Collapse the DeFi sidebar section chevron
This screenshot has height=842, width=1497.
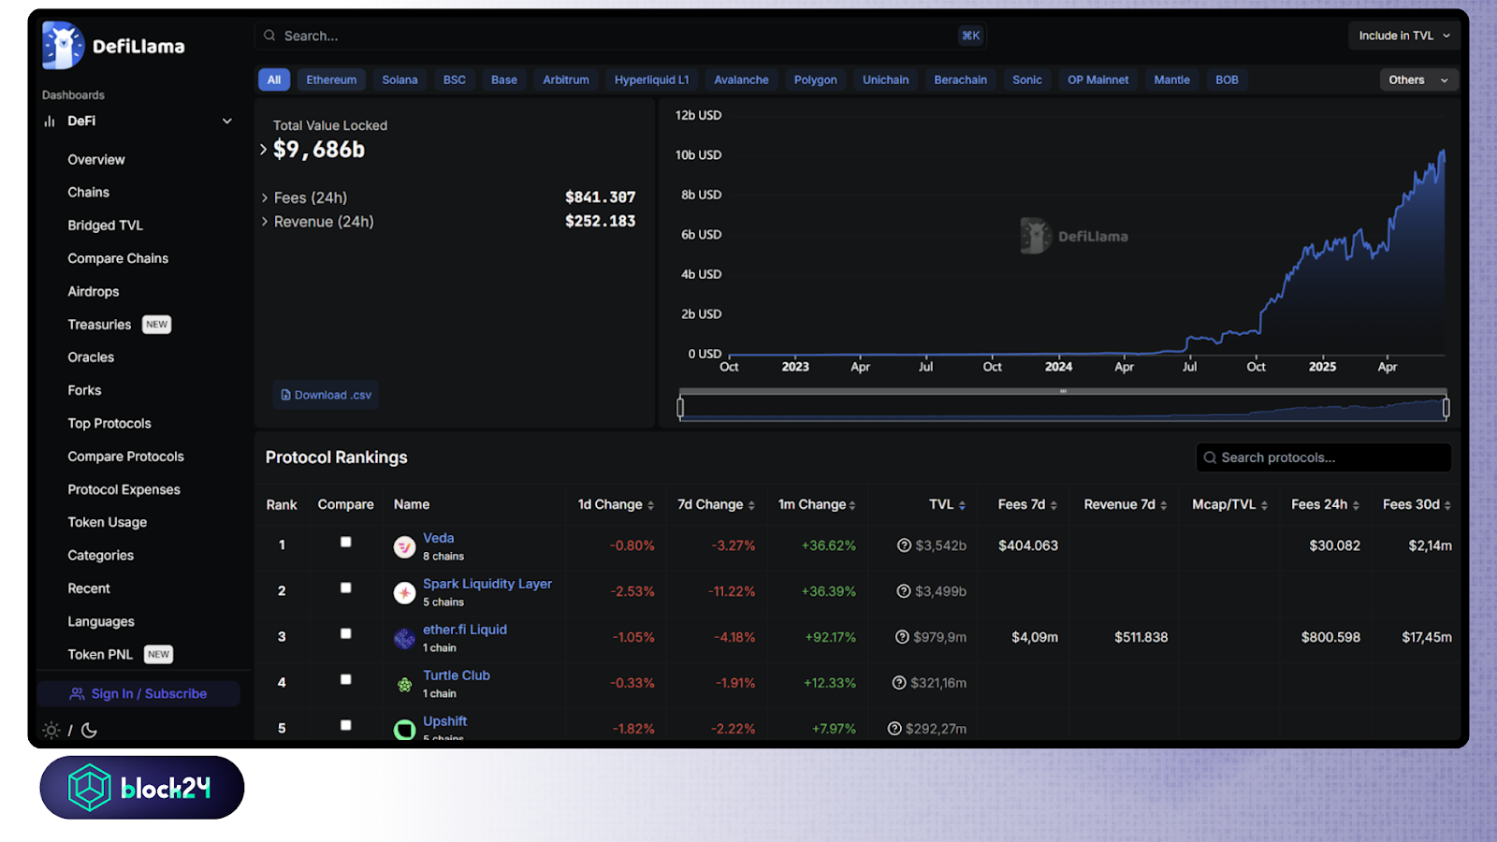(226, 121)
